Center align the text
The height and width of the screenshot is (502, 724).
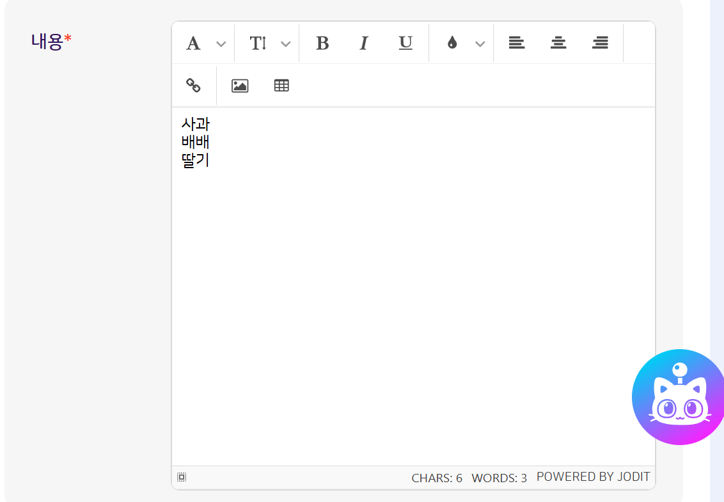pos(558,43)
